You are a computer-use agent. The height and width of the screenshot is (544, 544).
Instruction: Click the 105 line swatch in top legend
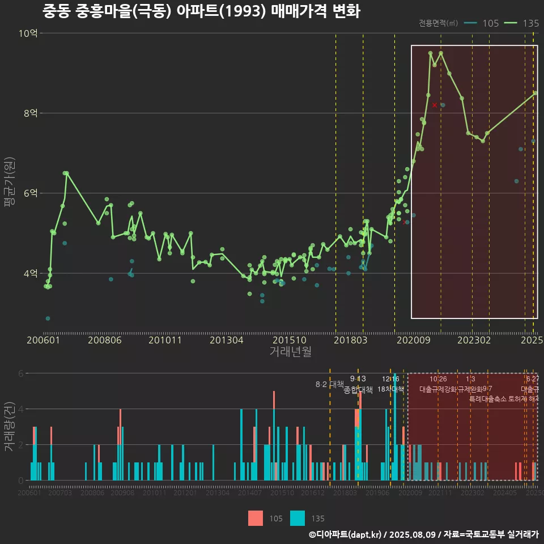[470, 23]
